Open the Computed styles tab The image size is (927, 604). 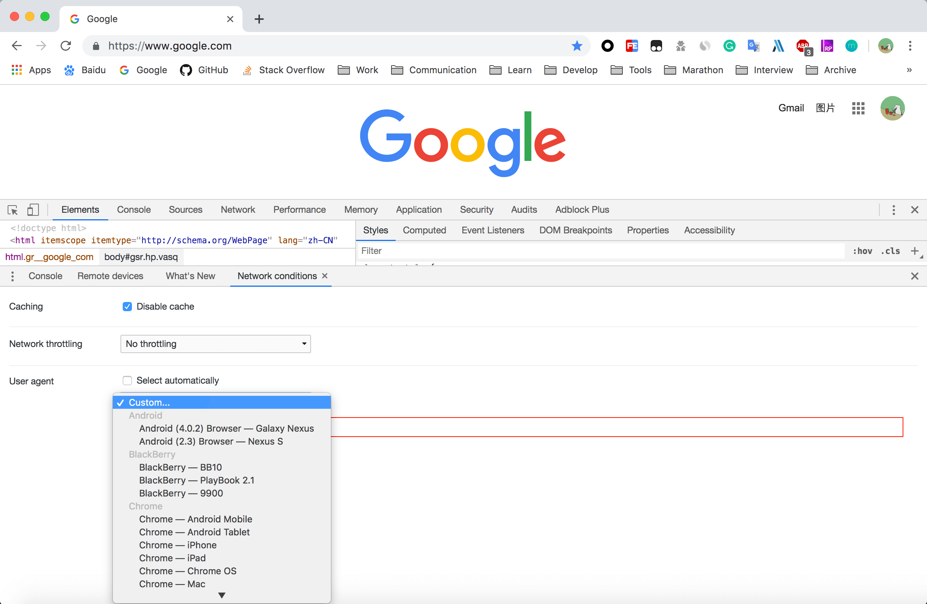(x=424, y=230)
